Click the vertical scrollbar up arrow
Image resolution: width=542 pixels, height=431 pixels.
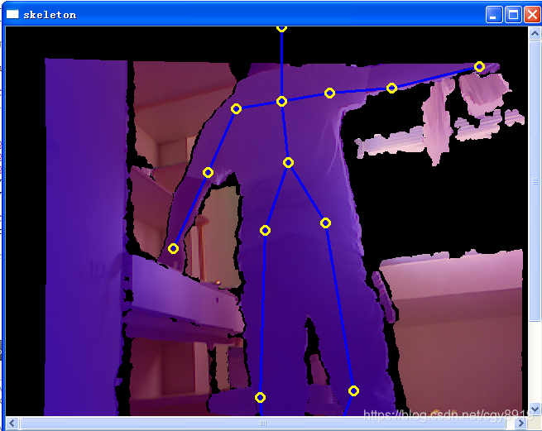click(535, 34)
